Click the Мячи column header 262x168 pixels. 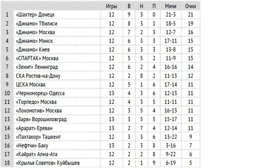171,6
